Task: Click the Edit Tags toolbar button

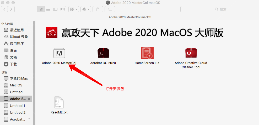Action: tap(110, 9)
